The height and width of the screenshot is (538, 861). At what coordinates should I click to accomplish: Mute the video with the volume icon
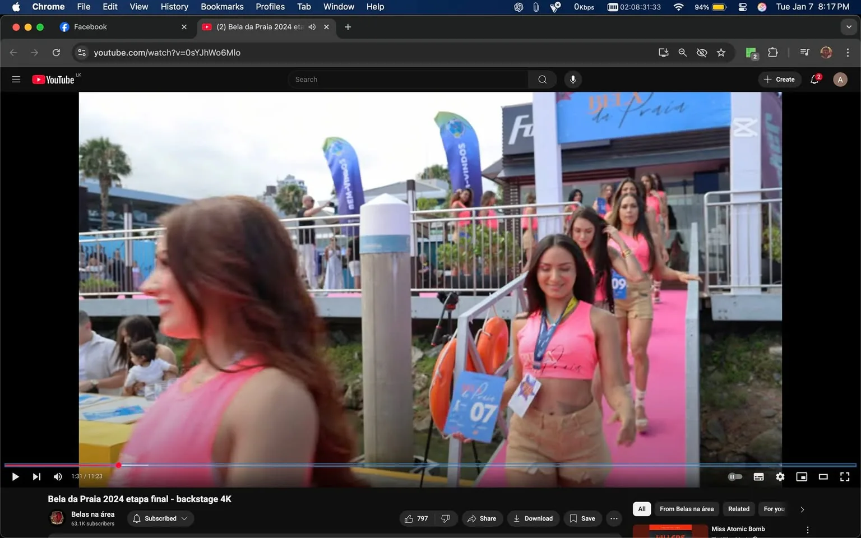pos(57,476)
